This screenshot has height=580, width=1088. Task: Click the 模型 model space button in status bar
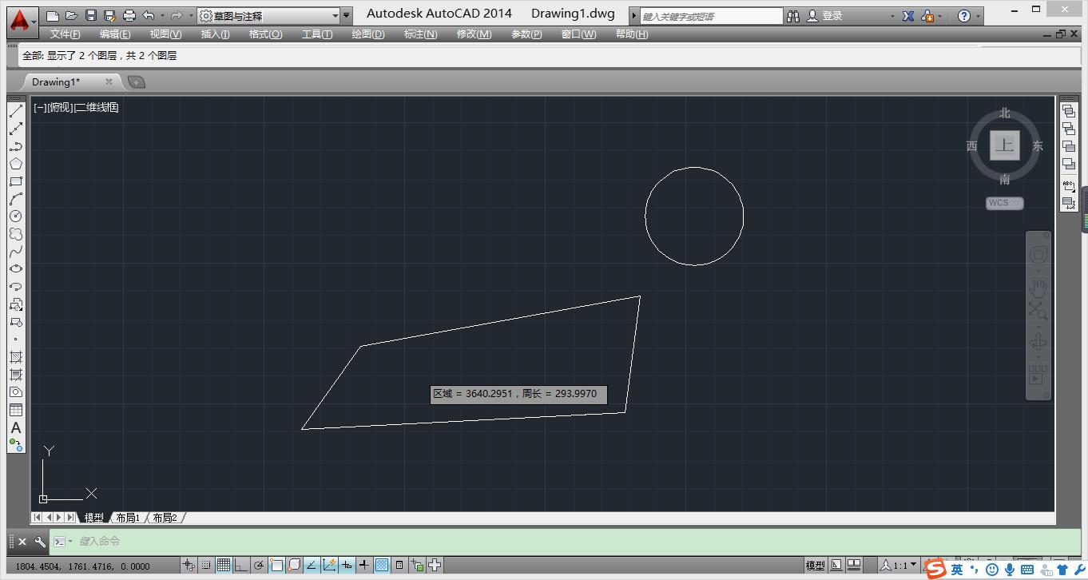(x=816, y=566)
